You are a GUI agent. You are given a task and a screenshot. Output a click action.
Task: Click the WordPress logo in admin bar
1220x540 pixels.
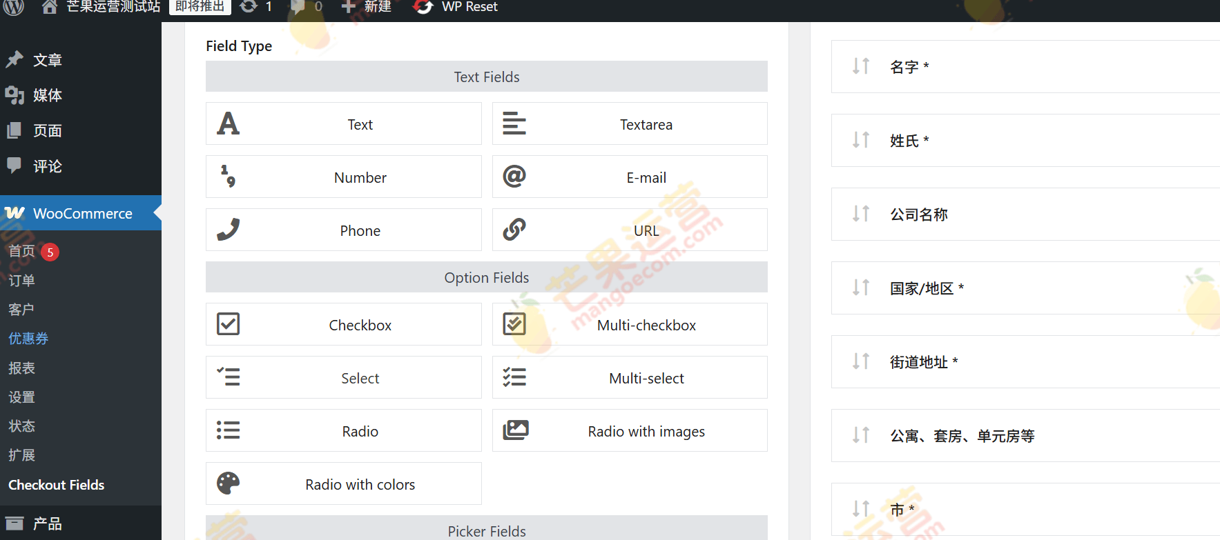[14, 6]
